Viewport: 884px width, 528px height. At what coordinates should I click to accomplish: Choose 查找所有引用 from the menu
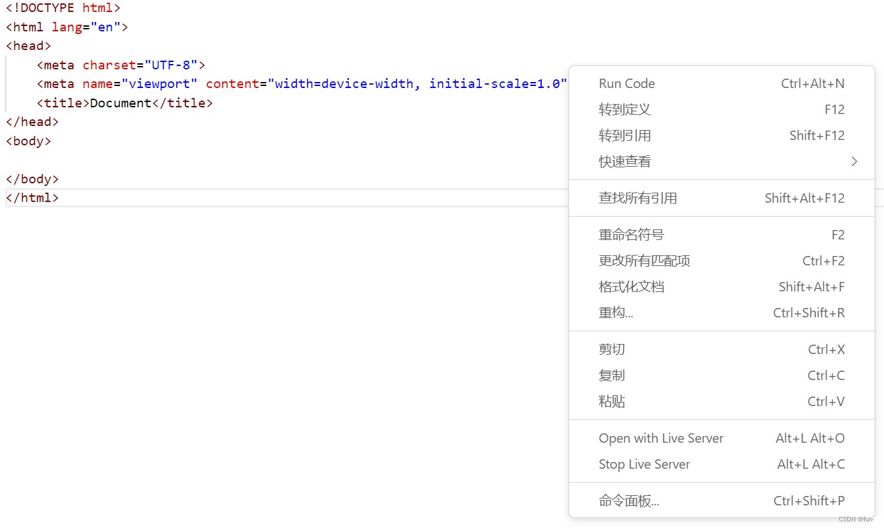(721, 198)
